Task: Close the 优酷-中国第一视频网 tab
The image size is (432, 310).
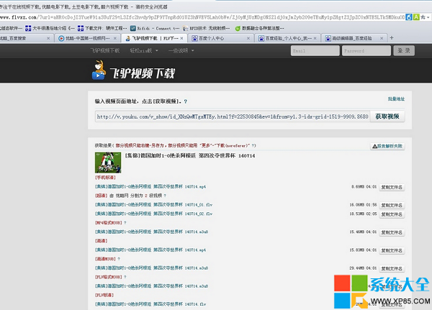Action: pyautogui.click(x=115, y=38)
